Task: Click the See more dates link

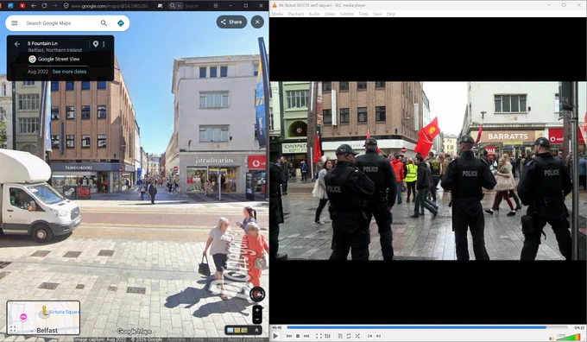Action: pos(69,72)
